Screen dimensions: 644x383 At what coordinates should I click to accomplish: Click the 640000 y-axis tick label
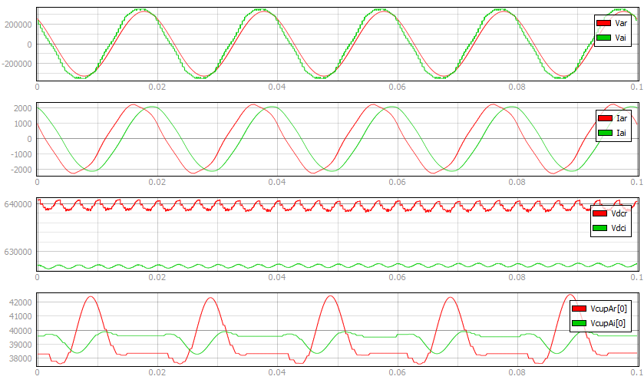point(17,204)
